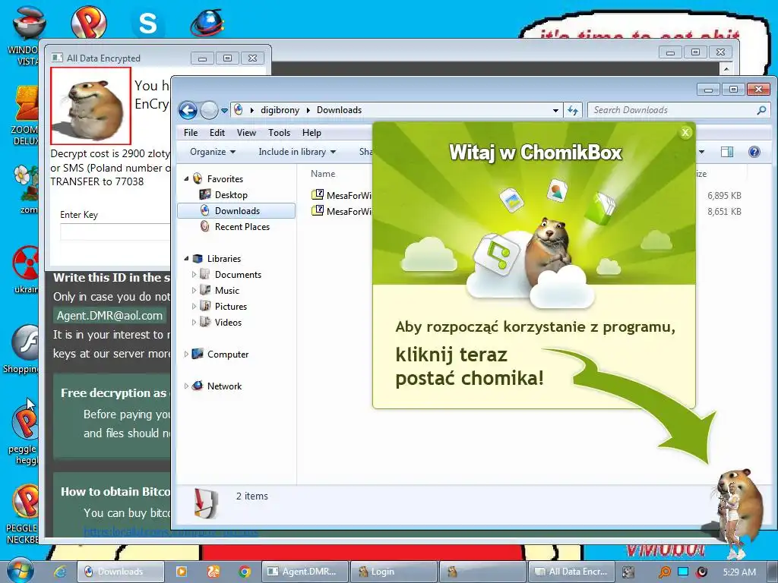Collapse the Favorites group
The image size is (778, 583).
point(187,178)
